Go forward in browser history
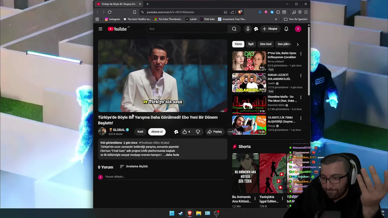Viewport: 388px width, 218px height. 103,12
